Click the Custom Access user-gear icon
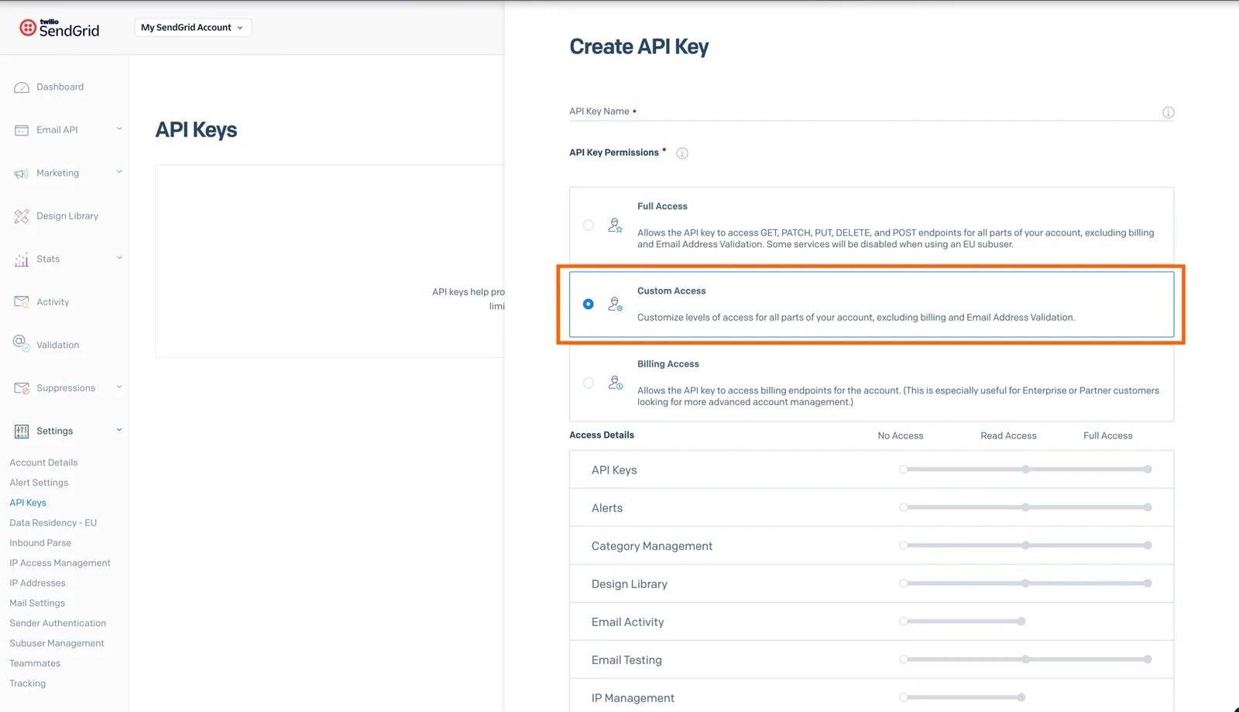 615,304
